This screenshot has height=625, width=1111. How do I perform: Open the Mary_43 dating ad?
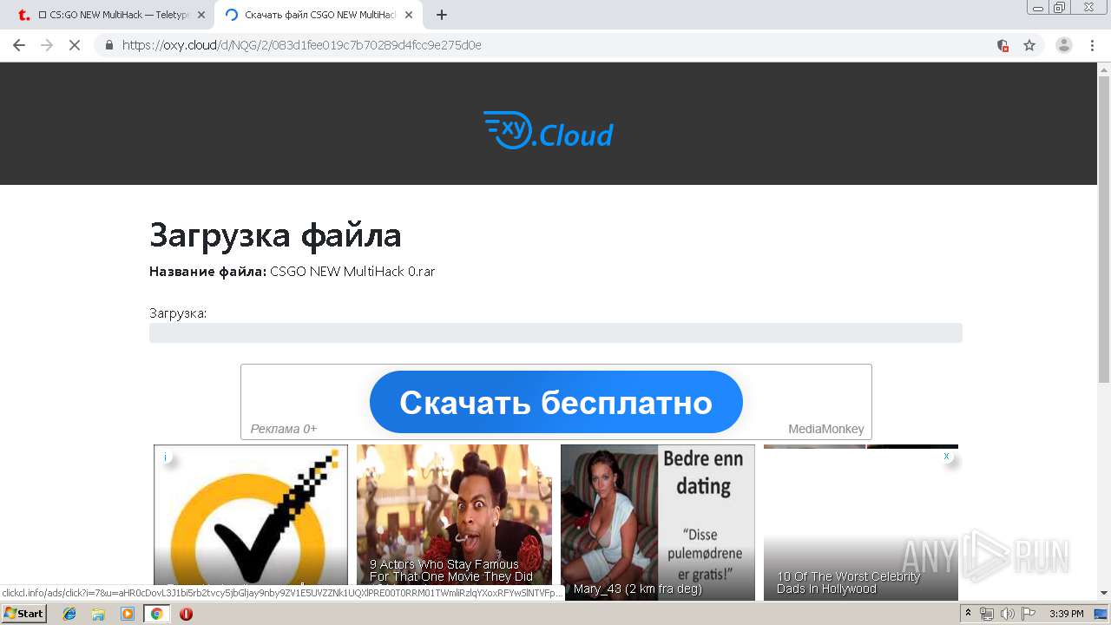point(657,523)
